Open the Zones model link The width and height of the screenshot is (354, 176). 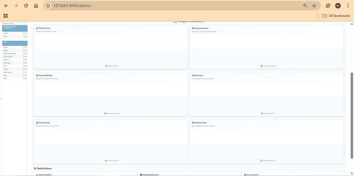click(x=5, y=79)
